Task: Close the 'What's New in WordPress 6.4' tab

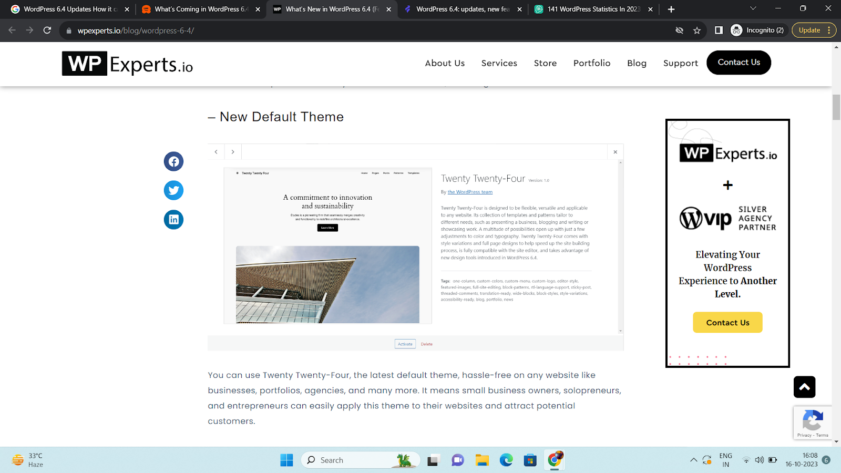Action: tap(389, 9)
